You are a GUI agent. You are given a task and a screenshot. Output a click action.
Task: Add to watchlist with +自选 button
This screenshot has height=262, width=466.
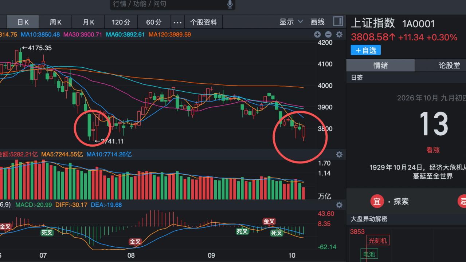[x=365, y=50]
